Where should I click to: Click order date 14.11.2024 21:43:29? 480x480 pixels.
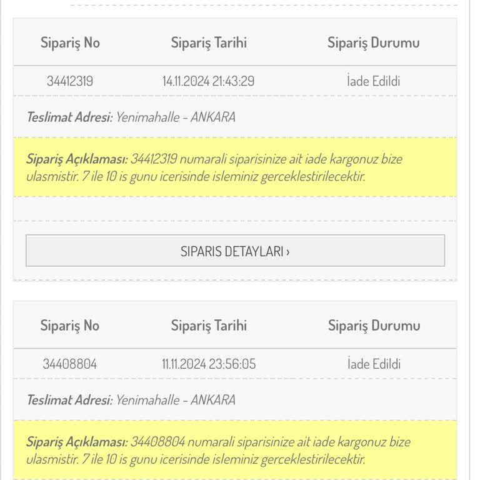coord(209,81)
